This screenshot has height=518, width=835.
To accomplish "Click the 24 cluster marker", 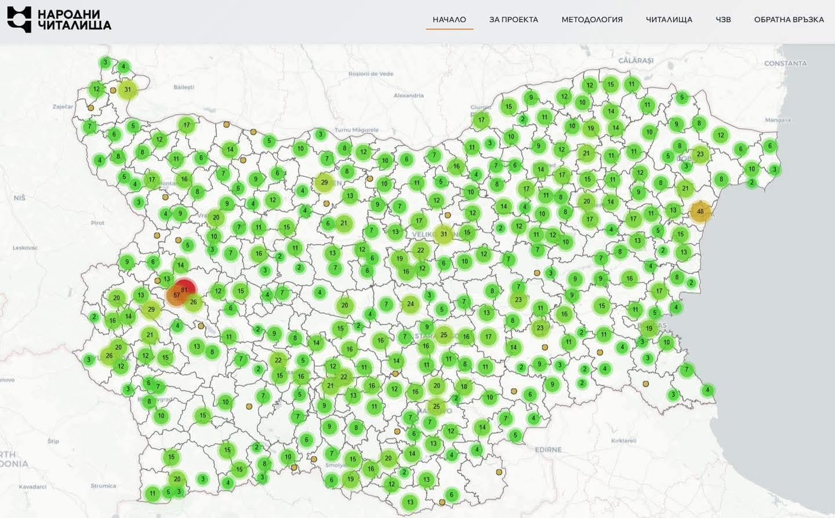I will pos(410,304).
